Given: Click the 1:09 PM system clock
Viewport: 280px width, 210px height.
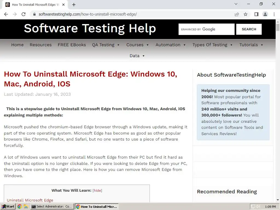Looking at the screenshot, I should point(270,207).
